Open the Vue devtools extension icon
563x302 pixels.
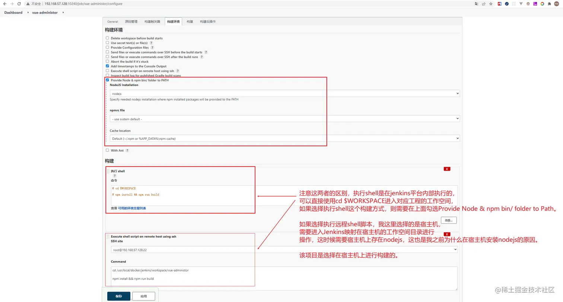(x=521, y=4)
